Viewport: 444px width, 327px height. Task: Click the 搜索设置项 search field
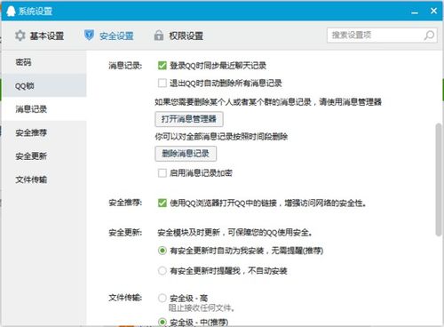(x=382, y=36)
